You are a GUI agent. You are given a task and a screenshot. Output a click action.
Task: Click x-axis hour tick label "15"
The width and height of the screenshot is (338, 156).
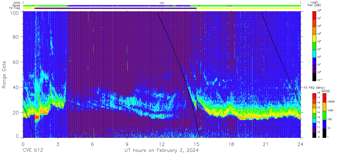click(197, 144)
